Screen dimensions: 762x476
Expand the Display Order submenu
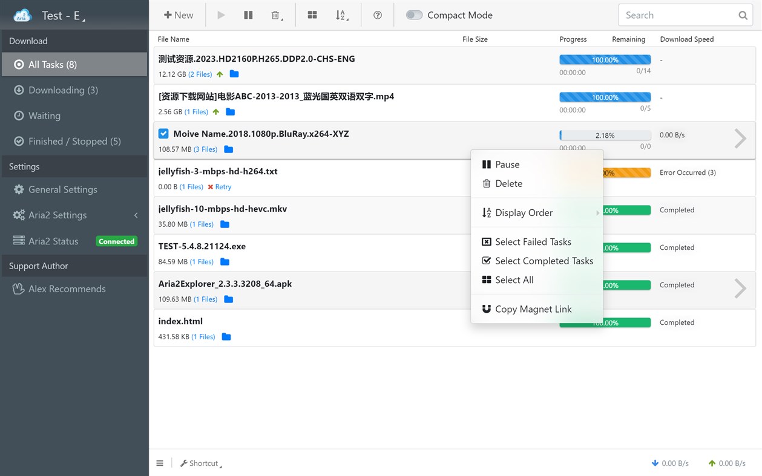coord(524,213)
